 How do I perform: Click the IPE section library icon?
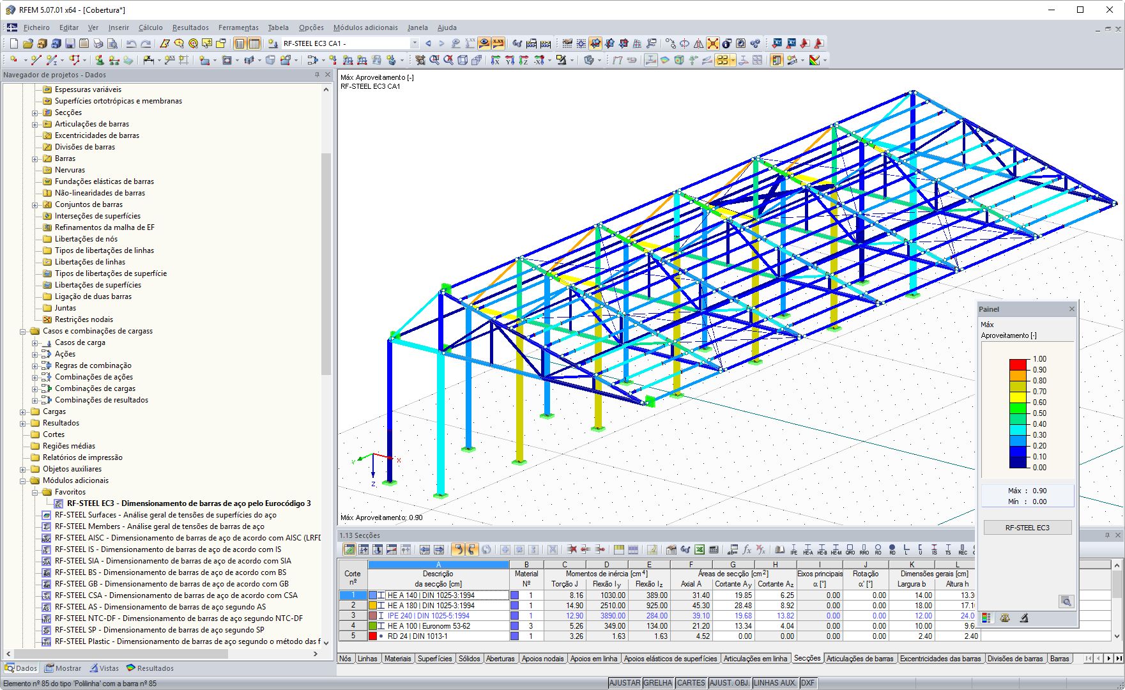point(793,549)
